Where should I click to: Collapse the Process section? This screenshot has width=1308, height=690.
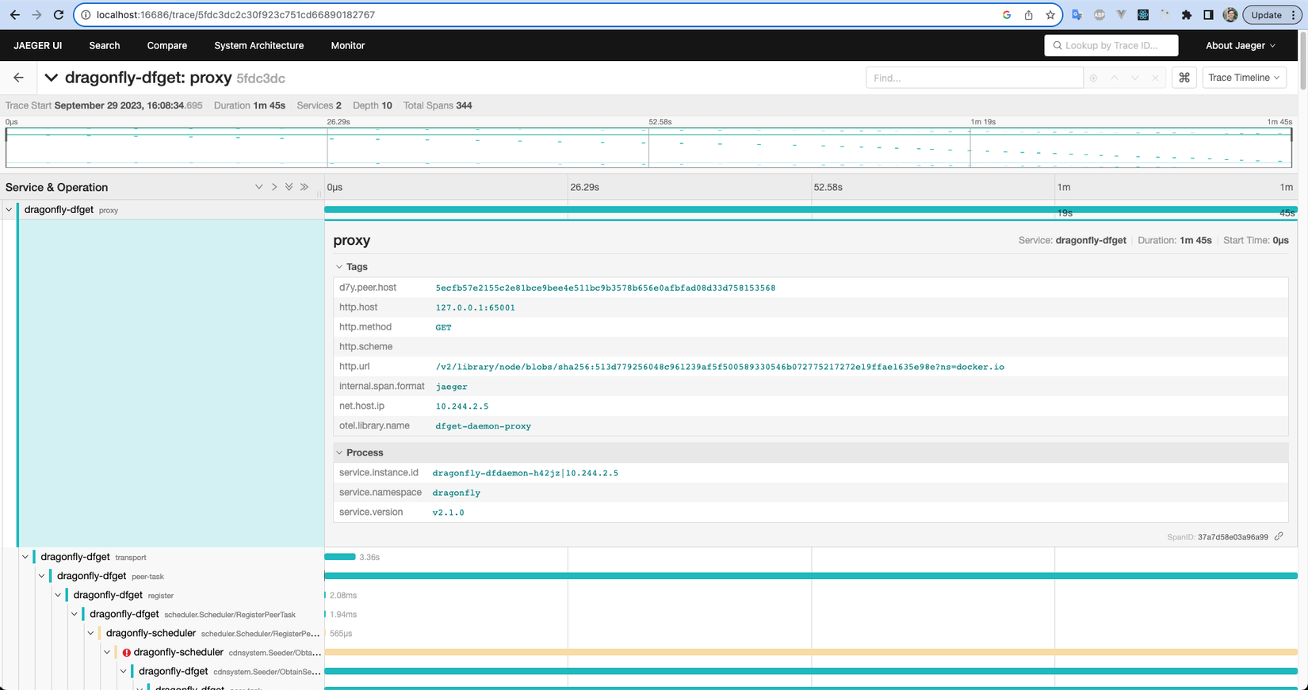(359, 452)
